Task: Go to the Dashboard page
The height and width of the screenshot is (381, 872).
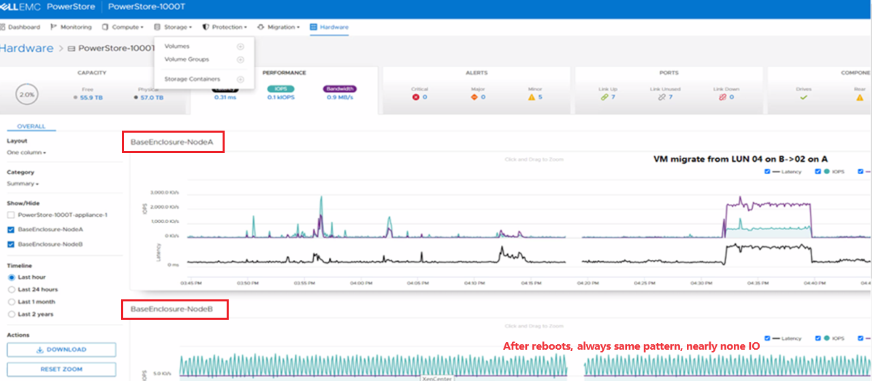Action: point(20,27)
